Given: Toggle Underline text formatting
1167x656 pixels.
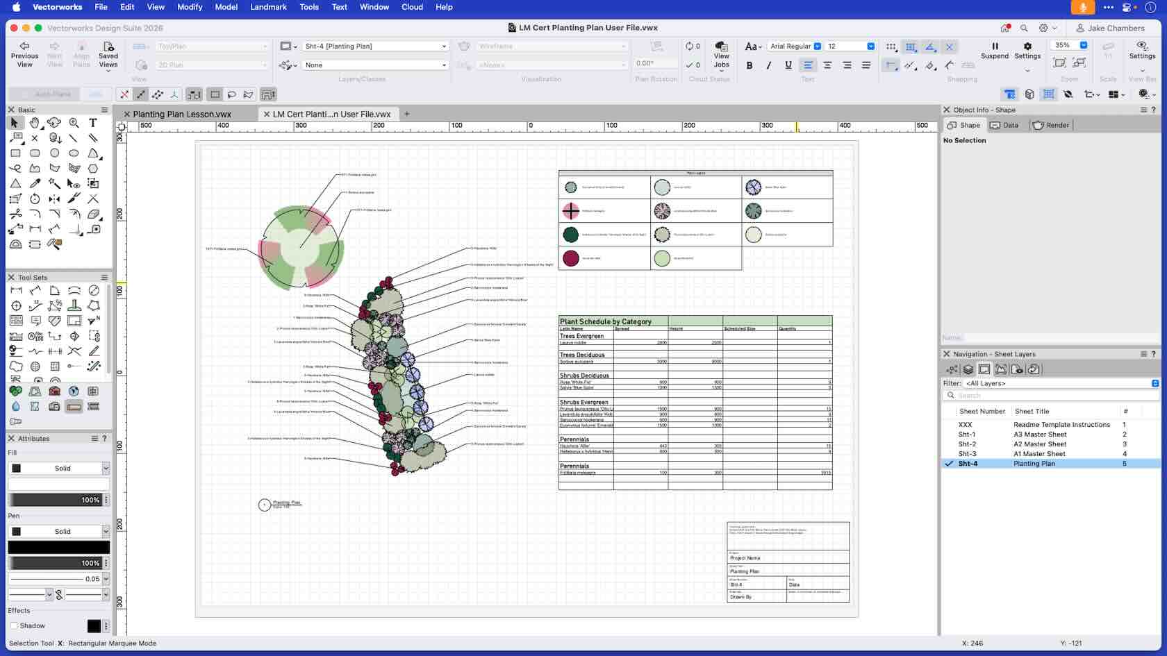Looking at the screenshot, I should (x=788, y=65).
